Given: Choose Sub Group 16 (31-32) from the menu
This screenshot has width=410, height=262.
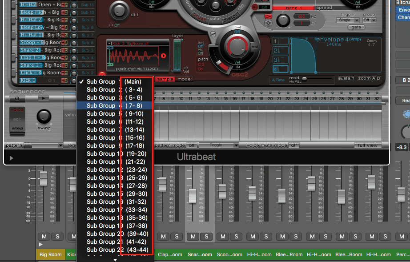Looking at the screenshot, I should pos(115,202).
